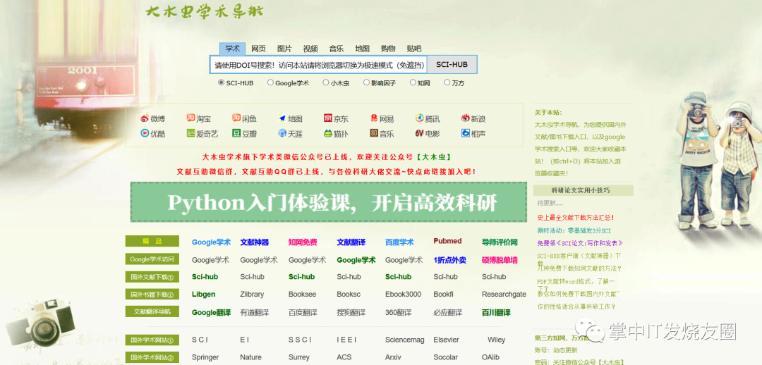762x365 pixels.
Task: Click the NetEase icon beside 网易
Action: [374, 118]
